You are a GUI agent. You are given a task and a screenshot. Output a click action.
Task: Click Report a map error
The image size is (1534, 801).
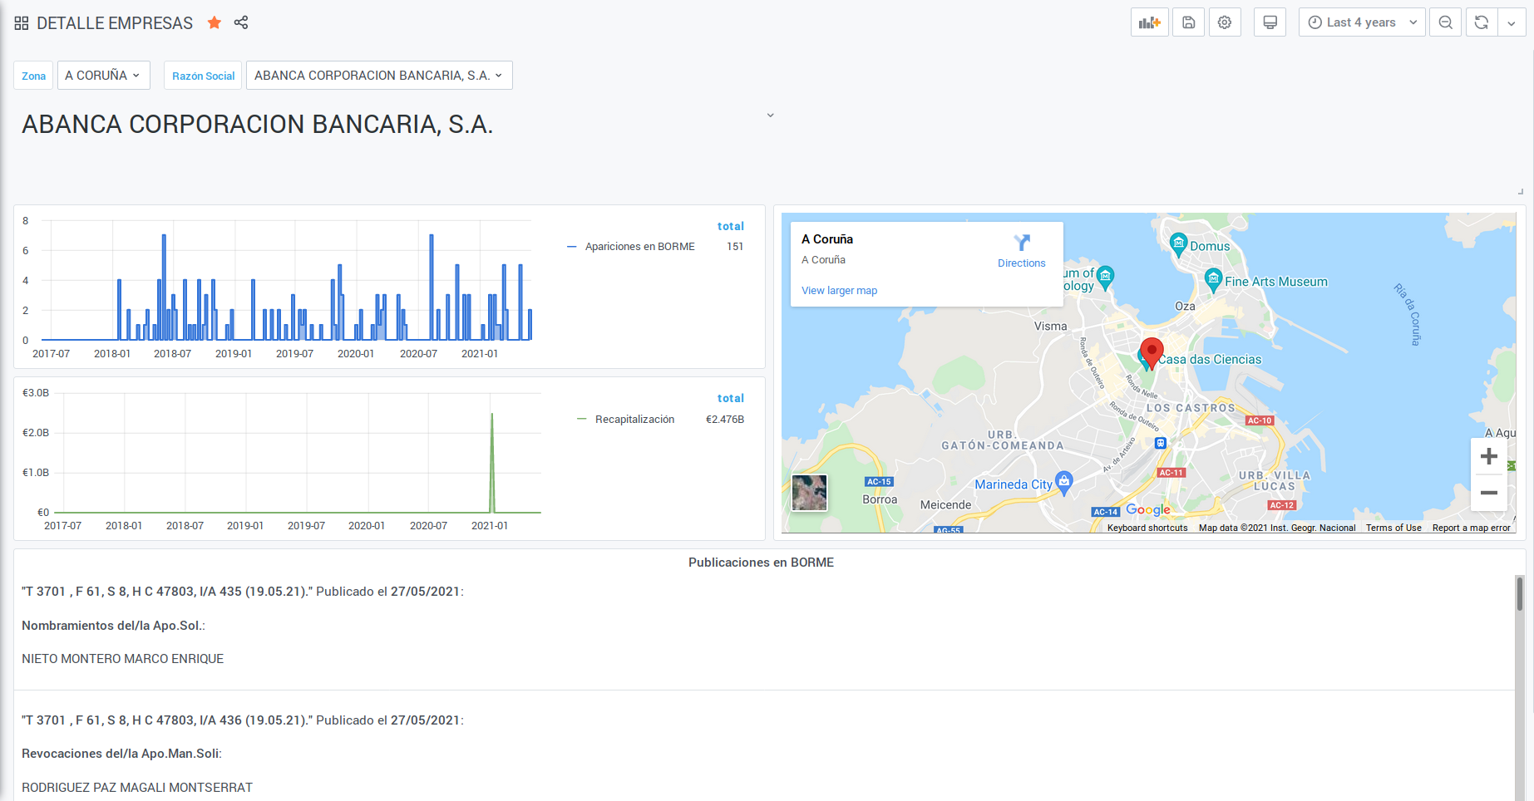coord(1471,528)
